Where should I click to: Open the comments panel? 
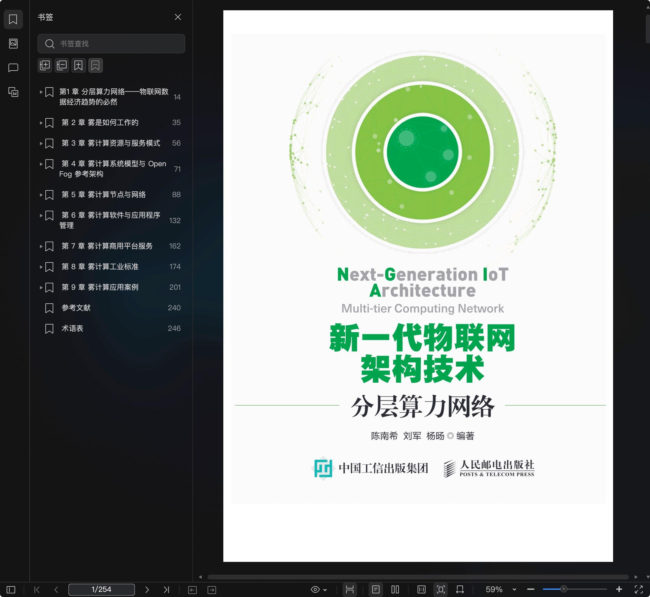click(x=13, y=68)
